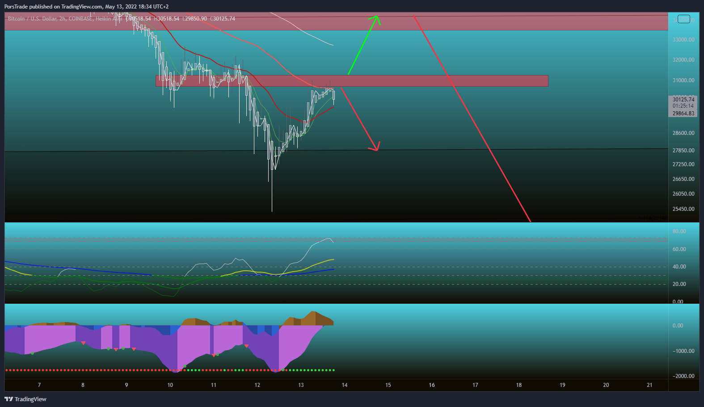Click date label 13 on time axis
The image size is (704, 407).
[x=301, y=385]
